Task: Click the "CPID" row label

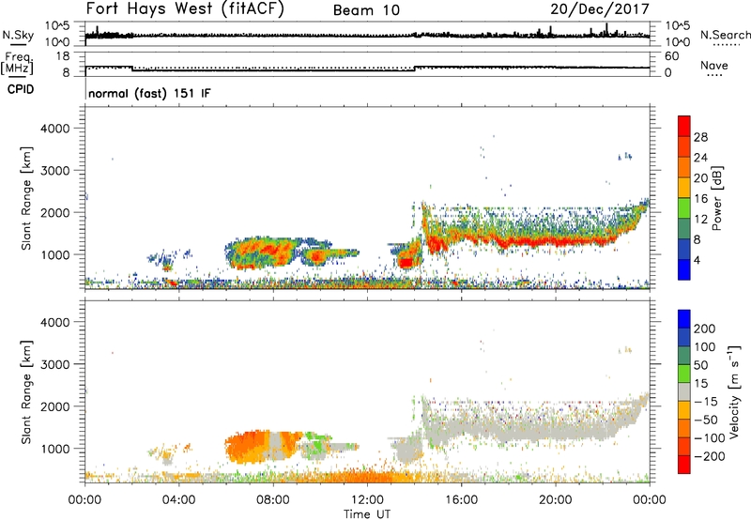Action: 21,89
